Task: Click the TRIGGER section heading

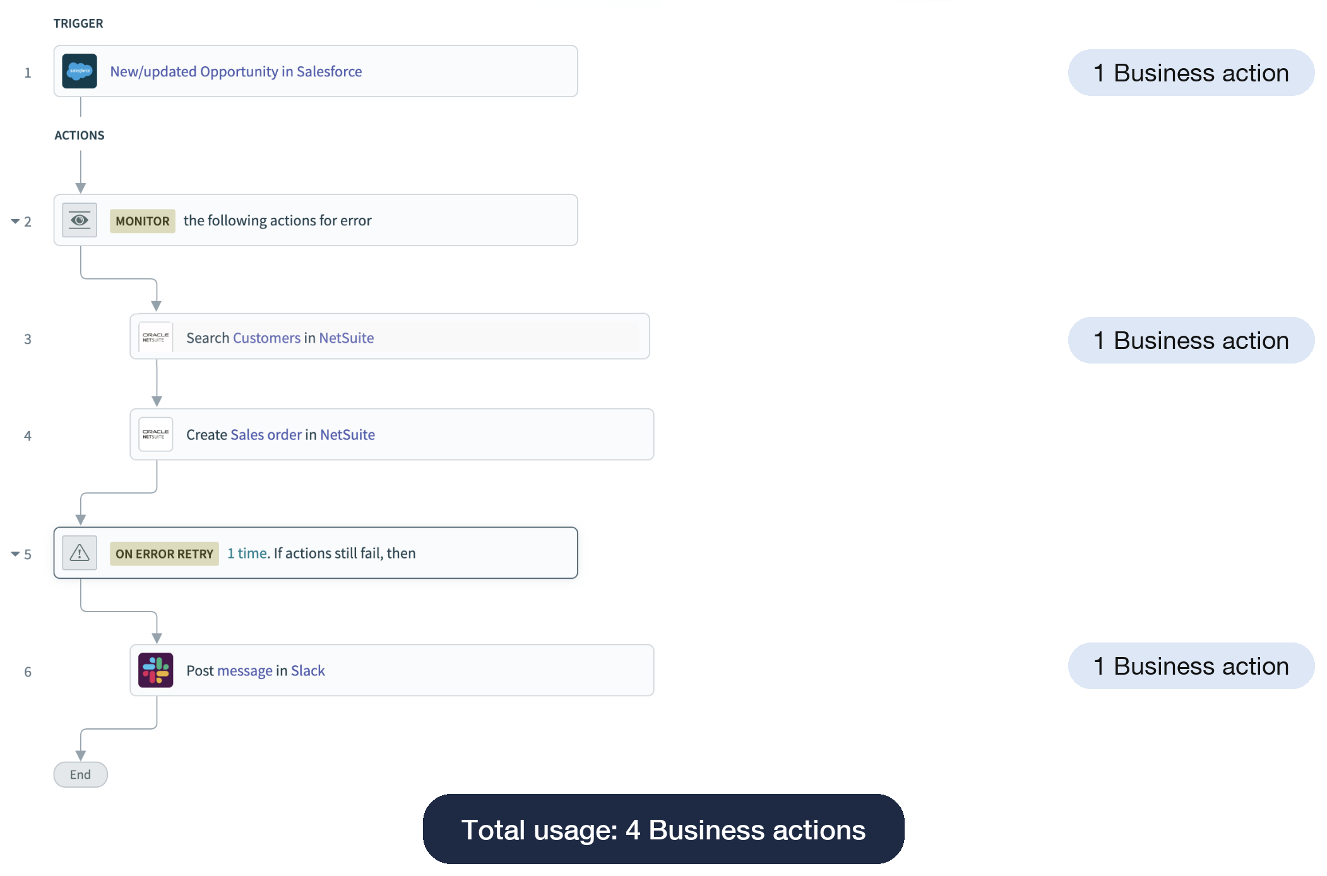Action: 78,23
